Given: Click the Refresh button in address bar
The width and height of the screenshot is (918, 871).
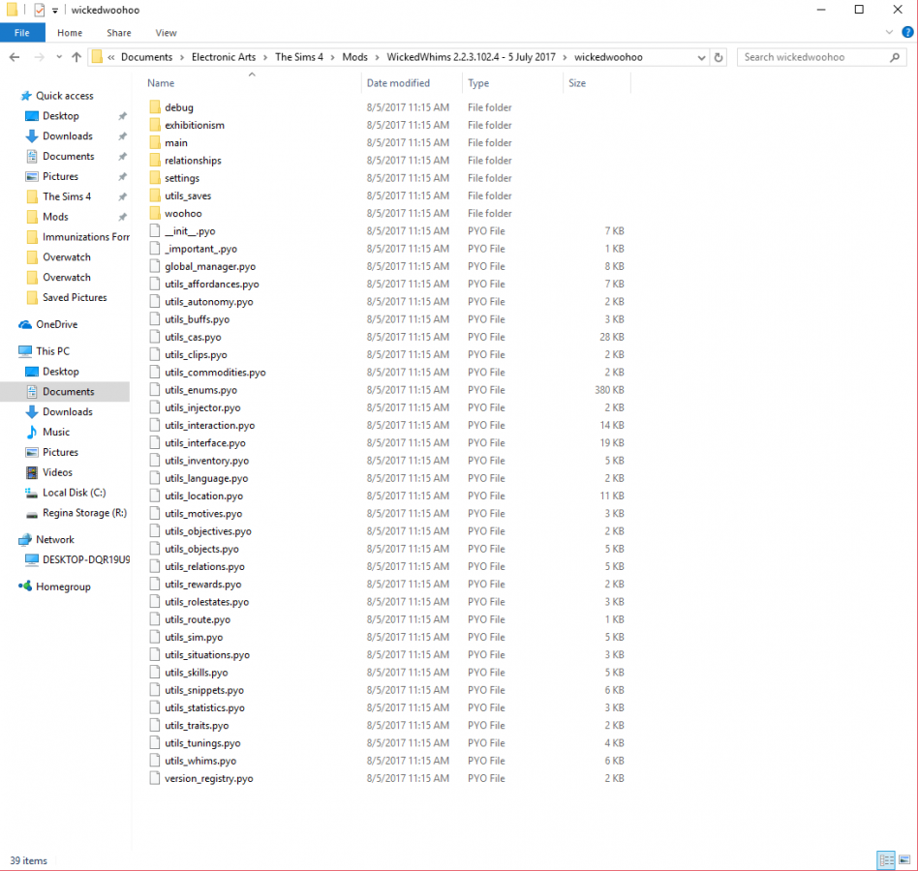Looking at the screenshot, I should (719, 57).
